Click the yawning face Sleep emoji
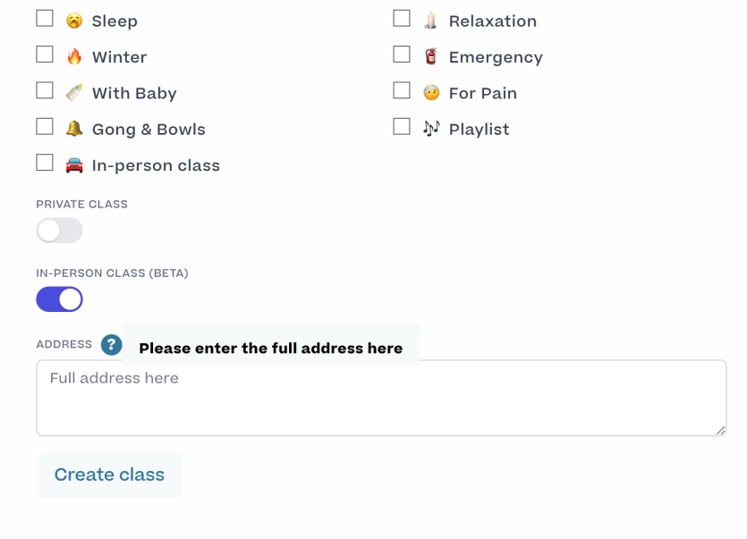This screenshot has width=747, height=539. point(74,21)
